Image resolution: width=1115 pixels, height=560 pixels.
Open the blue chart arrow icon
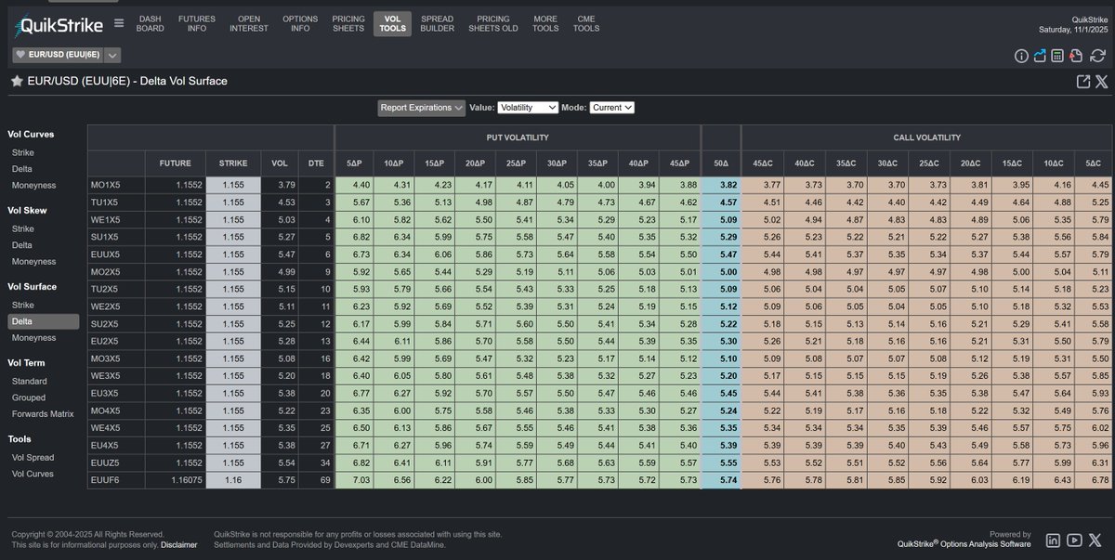pos(1040,56)
